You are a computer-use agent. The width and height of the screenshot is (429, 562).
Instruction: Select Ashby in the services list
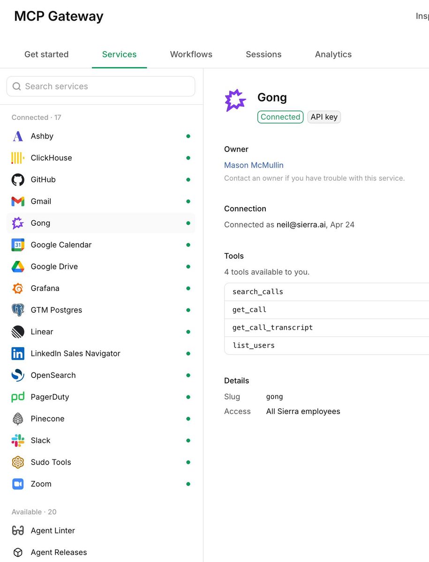point(101,136)
